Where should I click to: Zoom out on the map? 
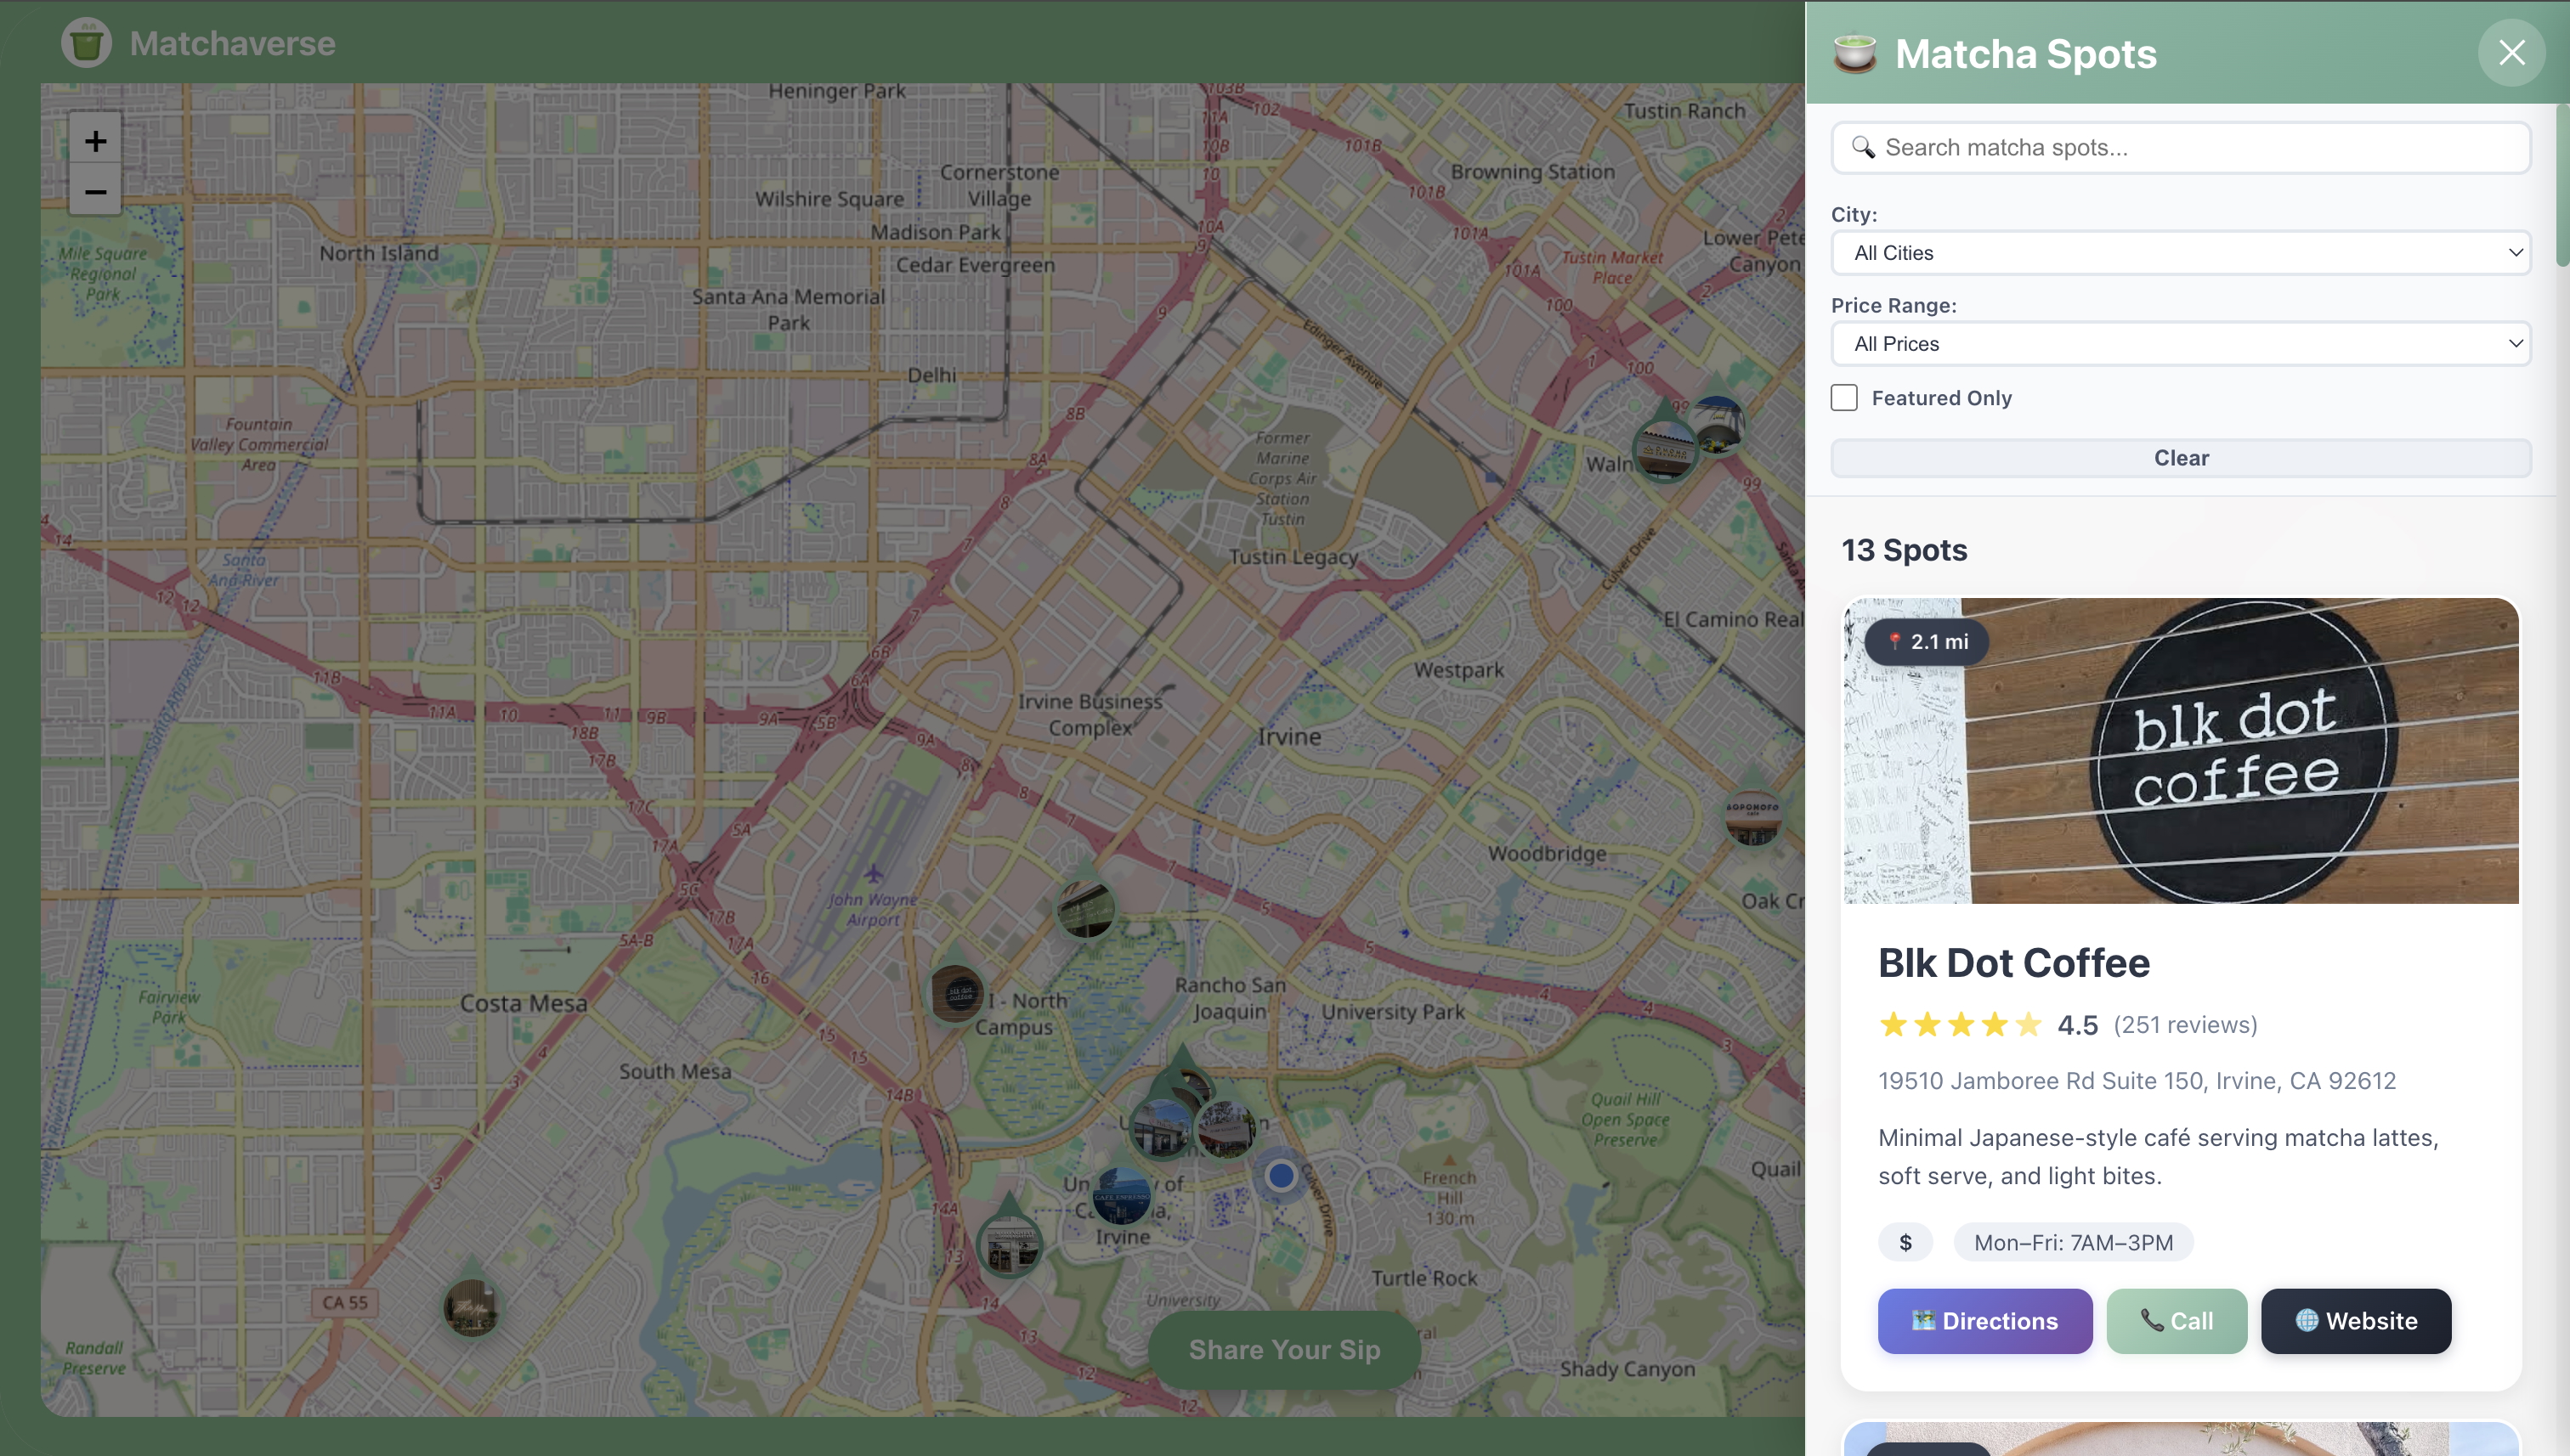click(95, 191)
